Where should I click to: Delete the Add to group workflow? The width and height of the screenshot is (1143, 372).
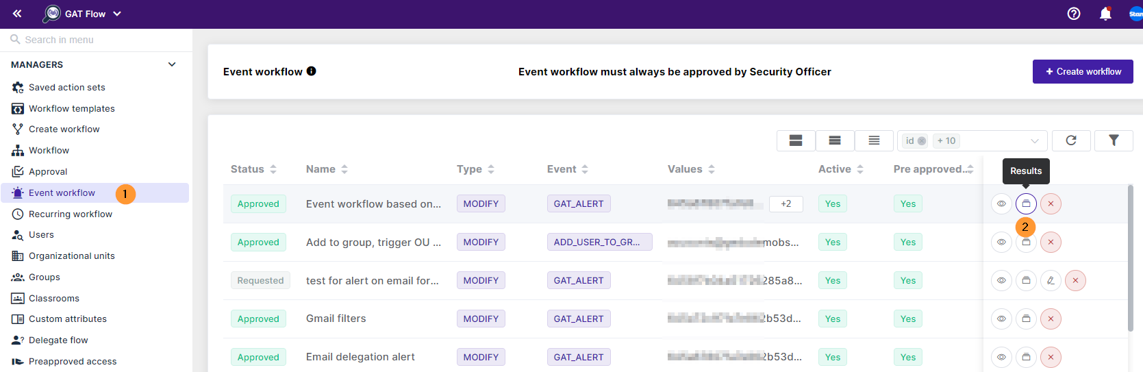[1051, 242]
